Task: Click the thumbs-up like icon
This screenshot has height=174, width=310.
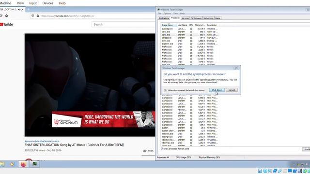Action: (145, 151)
